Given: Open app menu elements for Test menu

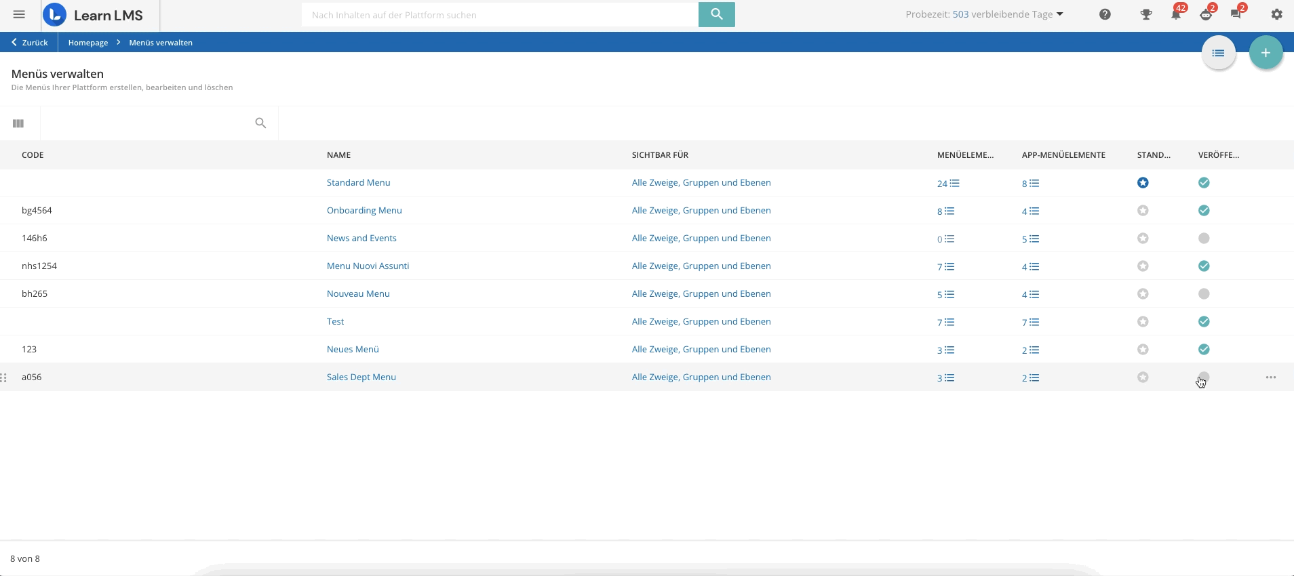Looking at the screenshot, I should (x=1030, y=323).
